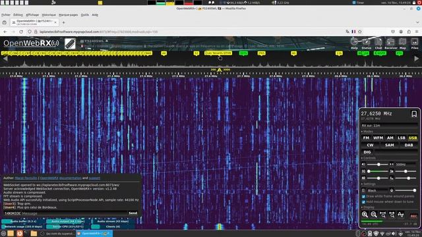This screenshot has height=237, width=422.
Task: Click the DIG mode button
Action: pos(367,152)
